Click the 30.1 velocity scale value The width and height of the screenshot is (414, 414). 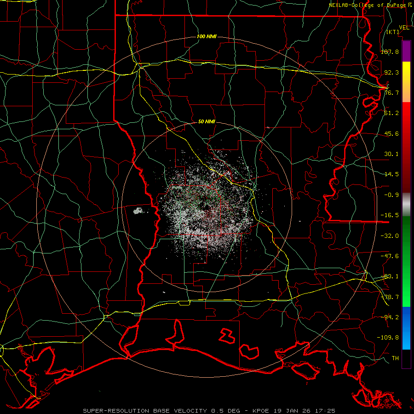pyautogui.click(x=391, y=154)
